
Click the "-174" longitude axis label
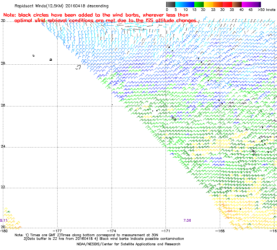click(112, 231)
